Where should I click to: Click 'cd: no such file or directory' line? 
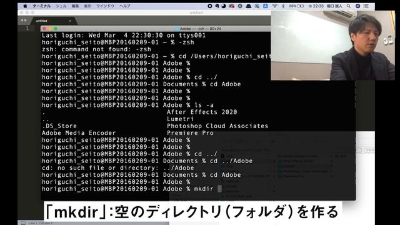[x=118, y=168]
